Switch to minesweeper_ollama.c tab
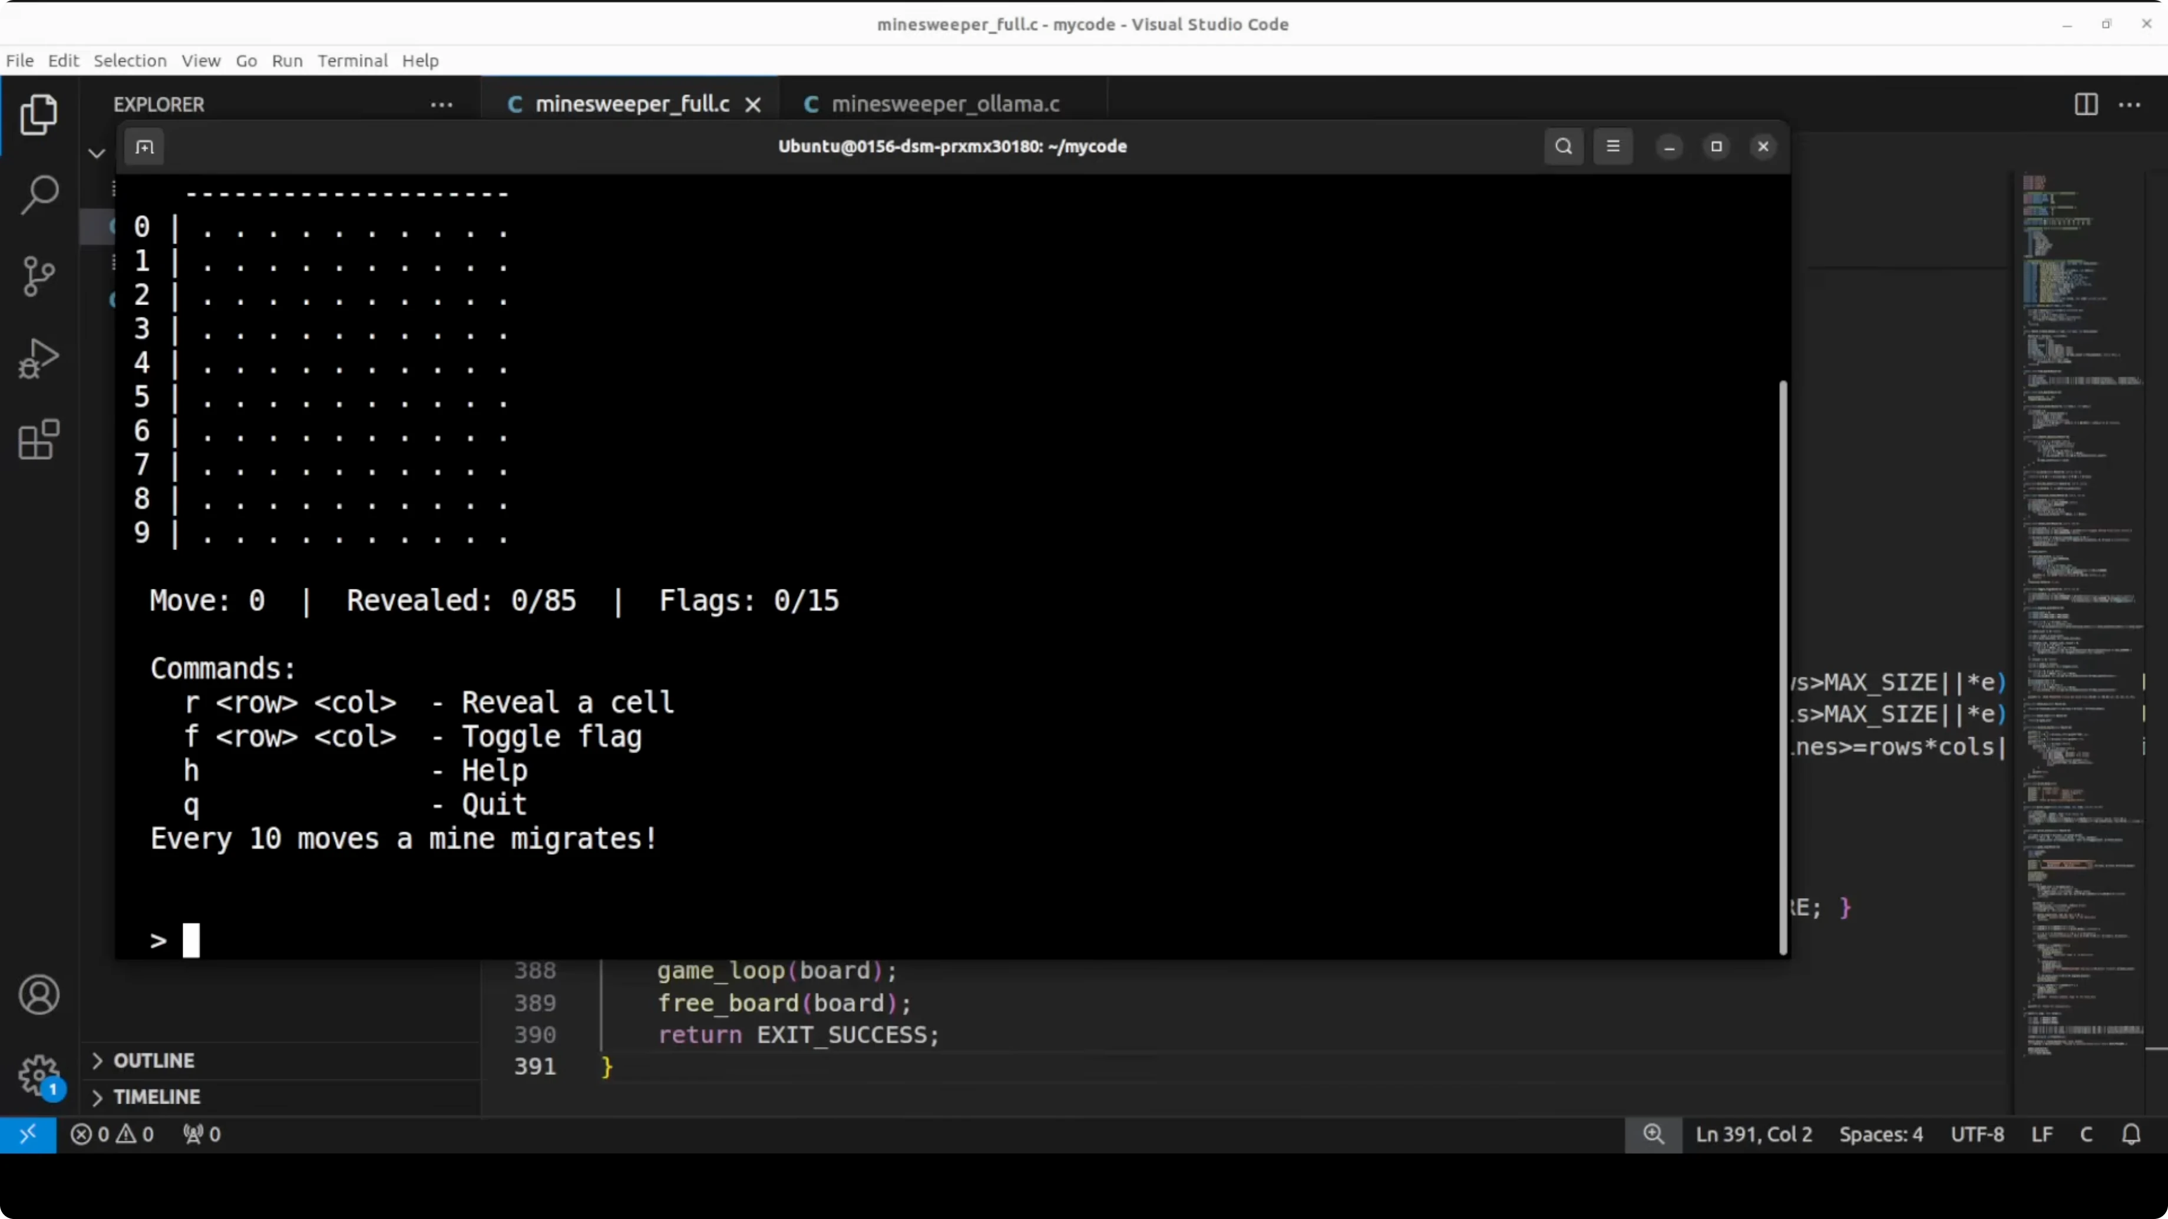The width and height of the screenshot is (2168, 1219). coord(944,104)
